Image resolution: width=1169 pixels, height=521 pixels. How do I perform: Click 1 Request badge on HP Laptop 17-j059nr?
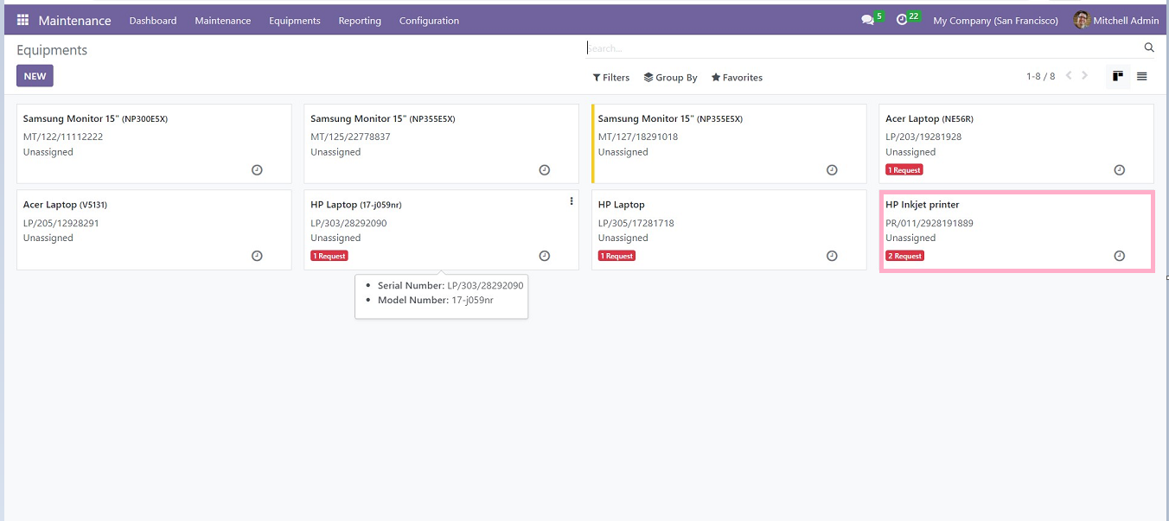[329, 256]
